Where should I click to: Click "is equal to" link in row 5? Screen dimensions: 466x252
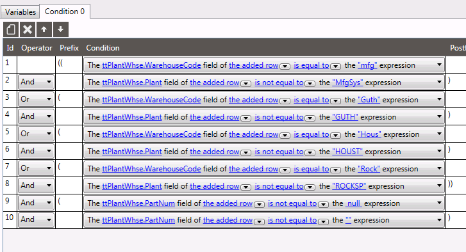(312, 134)
